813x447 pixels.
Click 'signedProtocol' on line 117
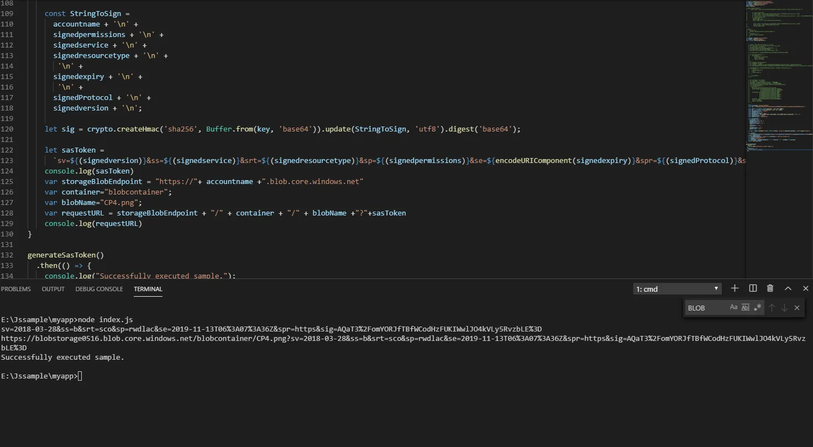tap(83, 98)
